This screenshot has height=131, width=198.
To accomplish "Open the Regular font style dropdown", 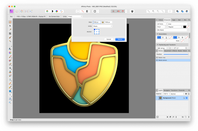I will click(175, 27).
